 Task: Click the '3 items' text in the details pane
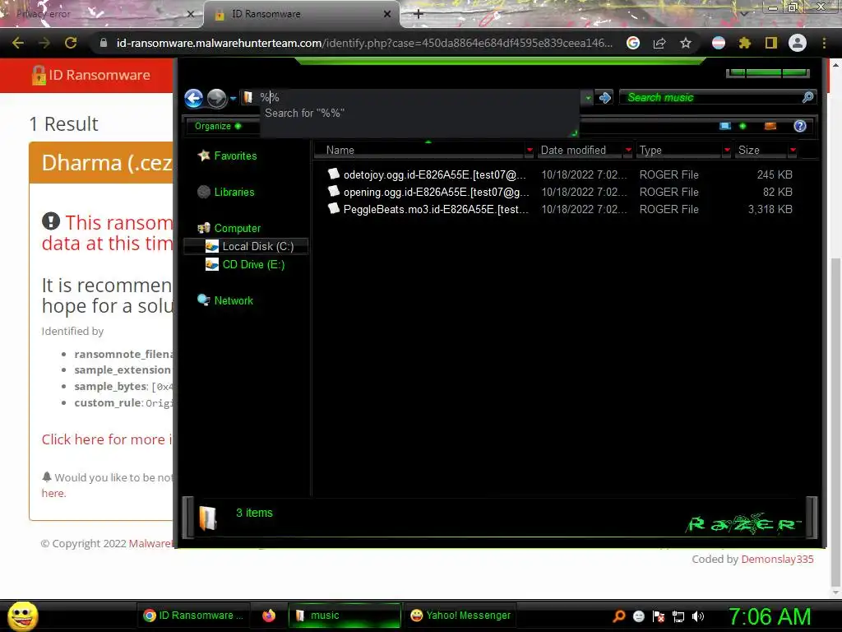tap(254, 513)
